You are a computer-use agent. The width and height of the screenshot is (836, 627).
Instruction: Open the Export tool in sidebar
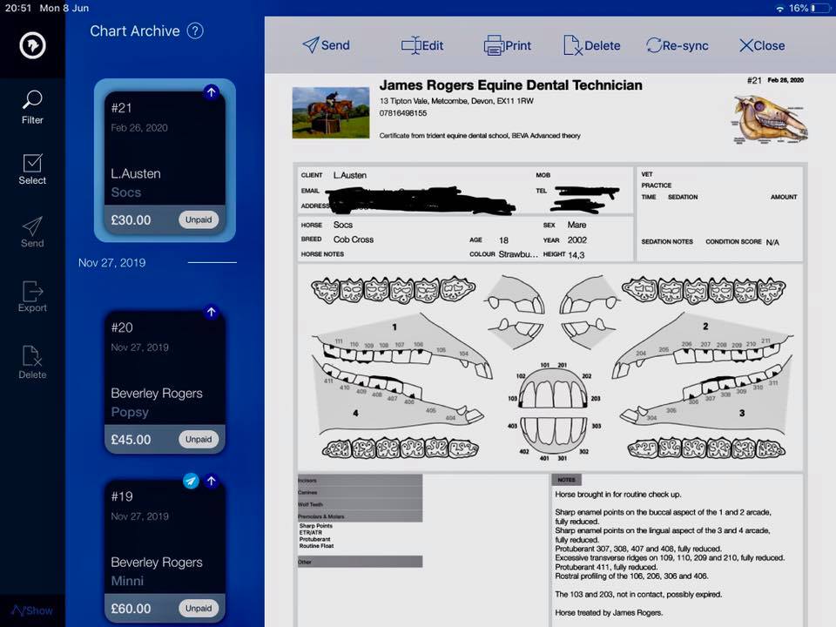point(32,296)
